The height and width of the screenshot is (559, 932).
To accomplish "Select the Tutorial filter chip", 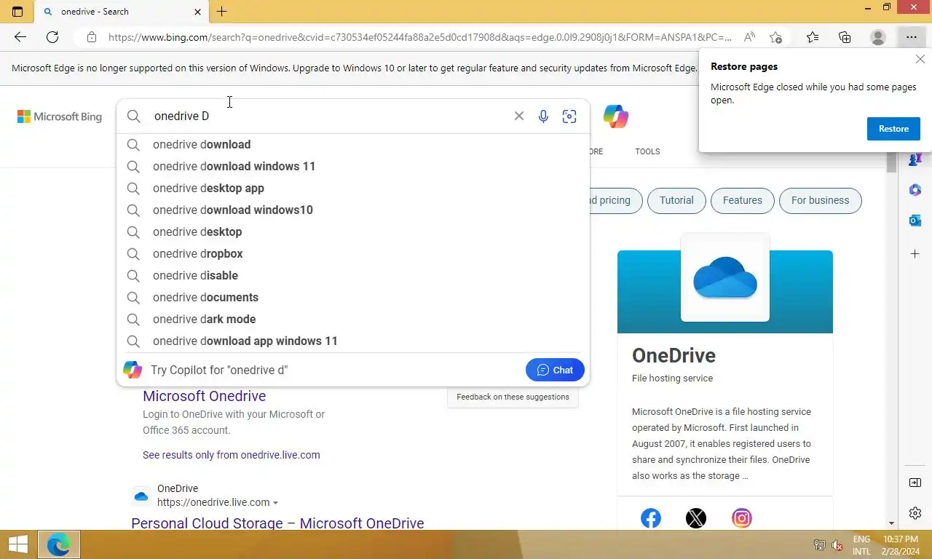I will tap(676, 200).
